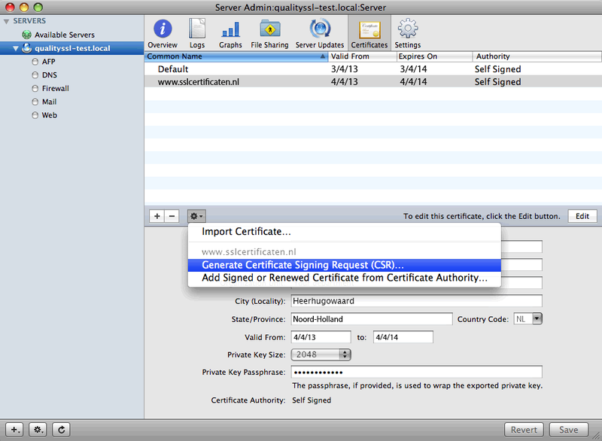The image size is (602, 441).
Task: Select DNS in the server list
Action: click(x=50, y=75)
